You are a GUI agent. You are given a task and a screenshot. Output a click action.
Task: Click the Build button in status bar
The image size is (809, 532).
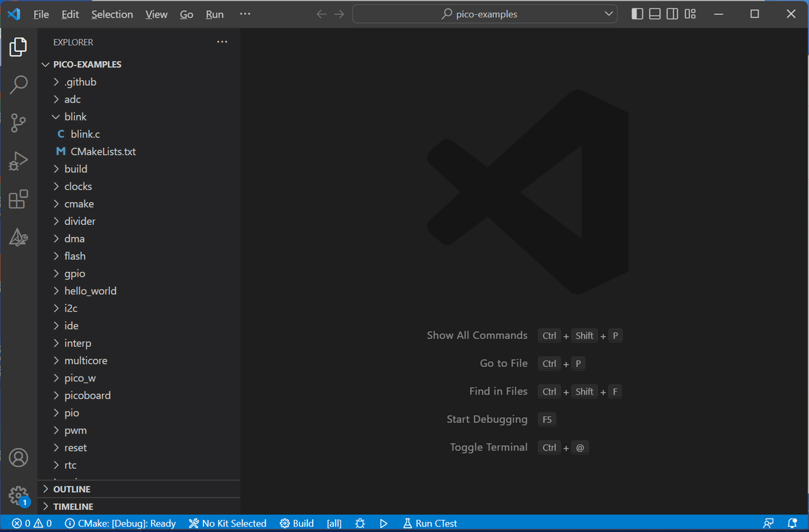[297, 523]
